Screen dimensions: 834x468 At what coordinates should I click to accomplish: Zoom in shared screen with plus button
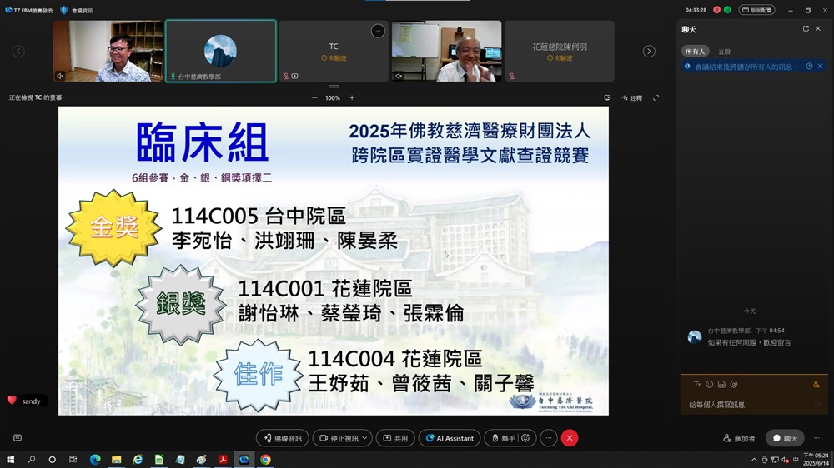(352, 98)
